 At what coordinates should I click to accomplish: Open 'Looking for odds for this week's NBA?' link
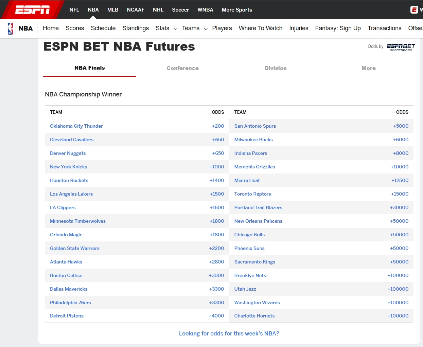point(229,333)
